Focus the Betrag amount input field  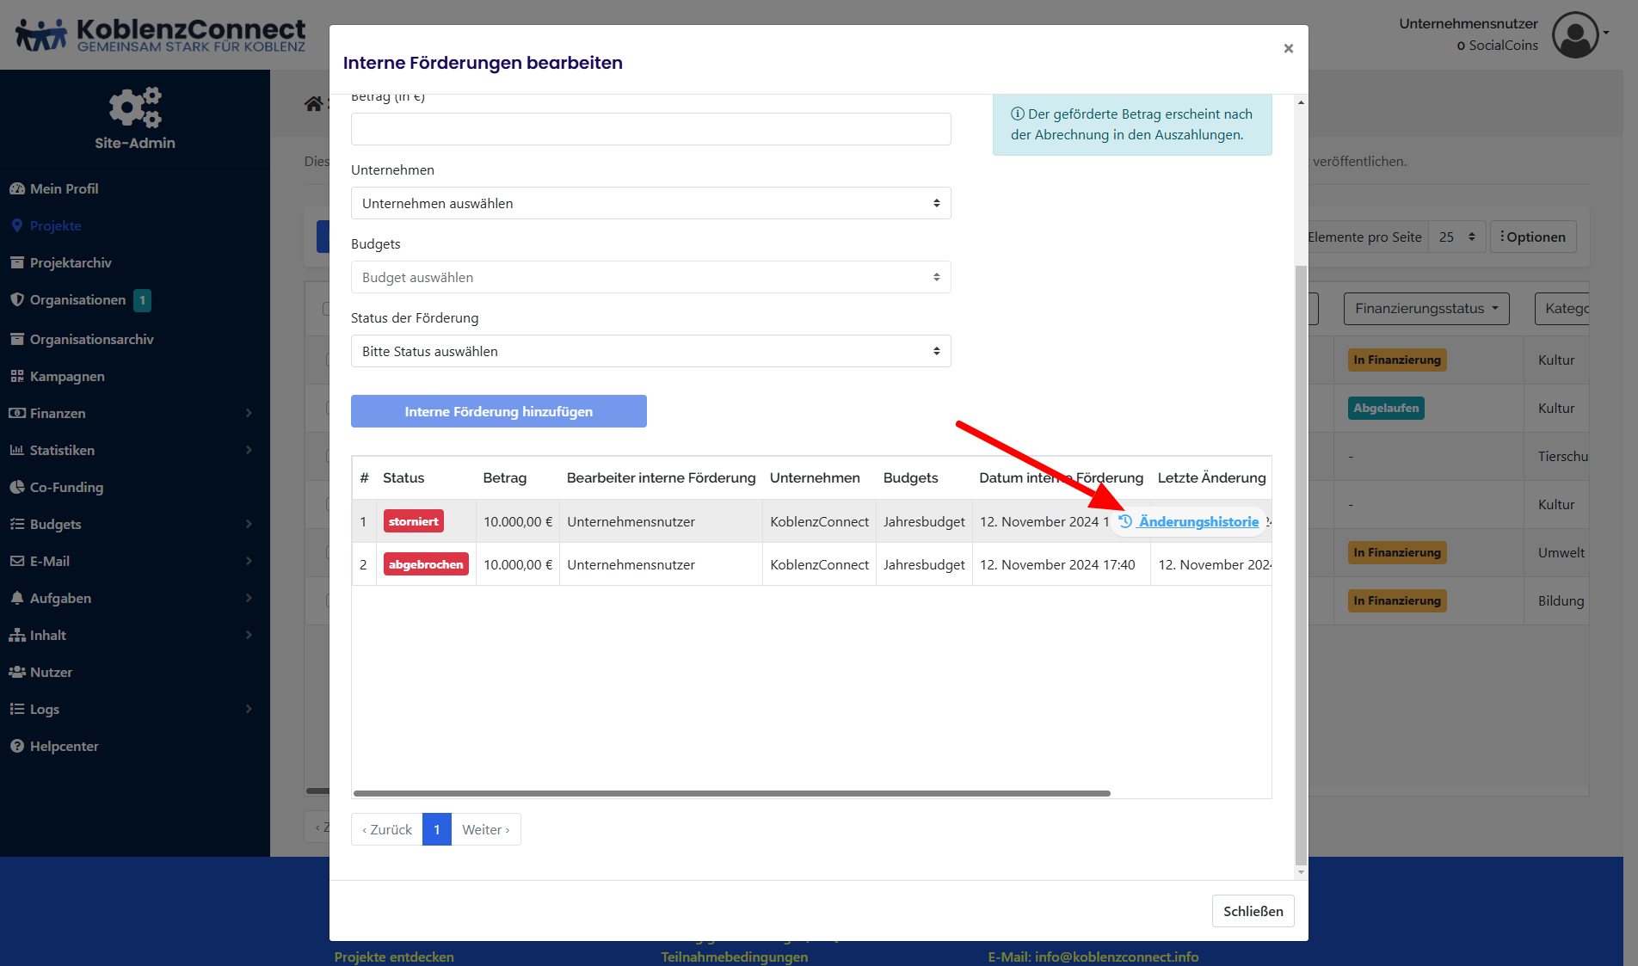tap(650, 129)
